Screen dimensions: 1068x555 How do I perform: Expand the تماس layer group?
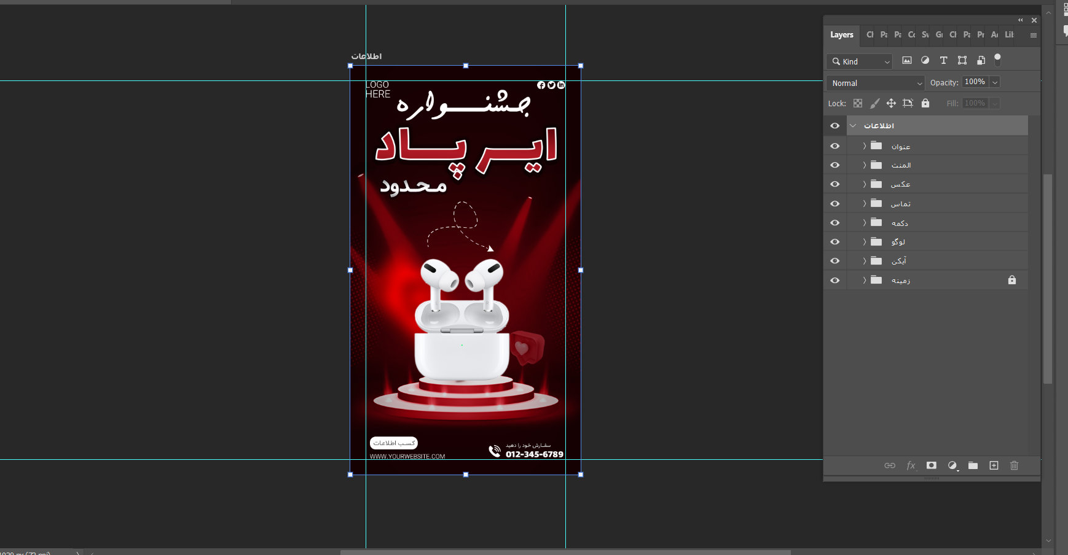click(x=864, y=203)
